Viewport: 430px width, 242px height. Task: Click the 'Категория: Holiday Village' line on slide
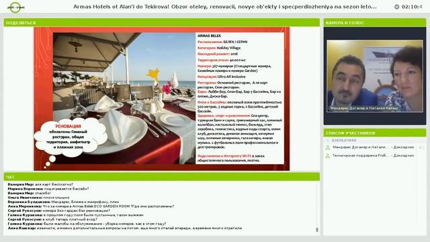[219, 48]
